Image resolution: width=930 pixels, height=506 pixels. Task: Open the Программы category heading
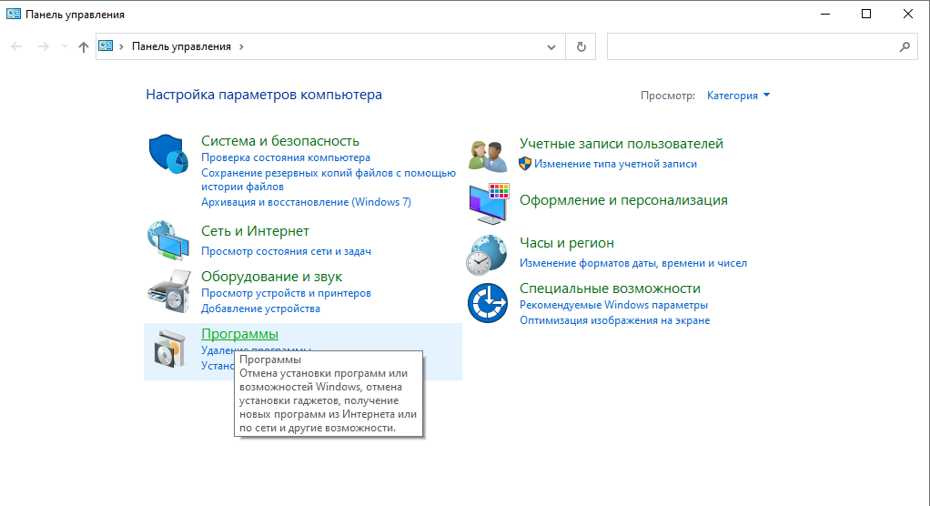pyautogui.click(x=239, y=334)
